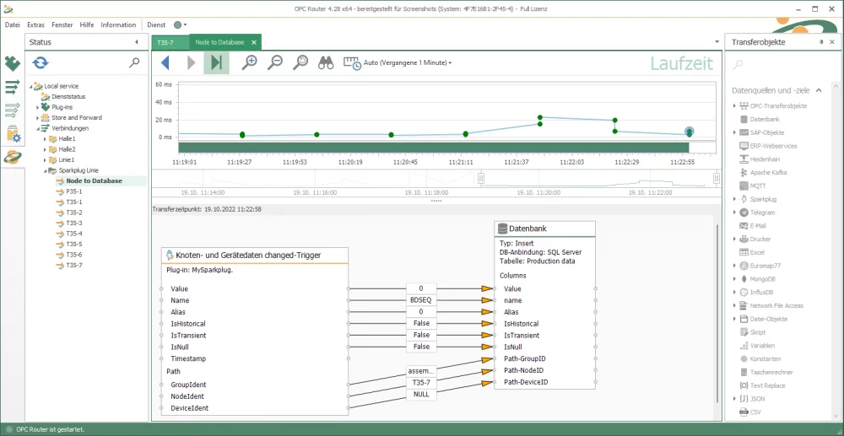This screenshot has height=436, width=844.
Task: Collapse the Datenquellen und -ziele section
Action: point(819,90)
